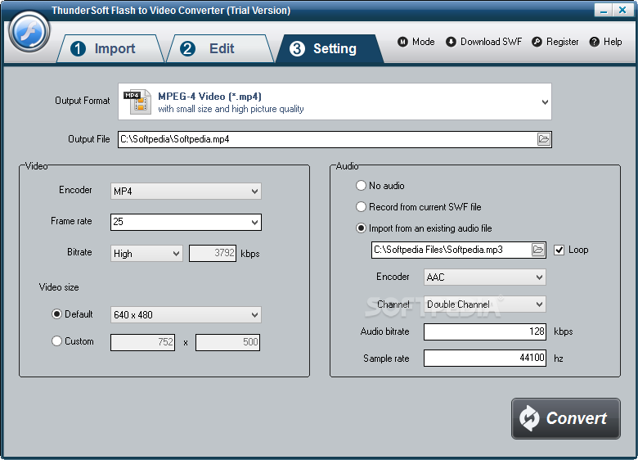Click the Help question mark icon
The width and height of the screenshot is (638, 460).
click(x=594, y=42)
